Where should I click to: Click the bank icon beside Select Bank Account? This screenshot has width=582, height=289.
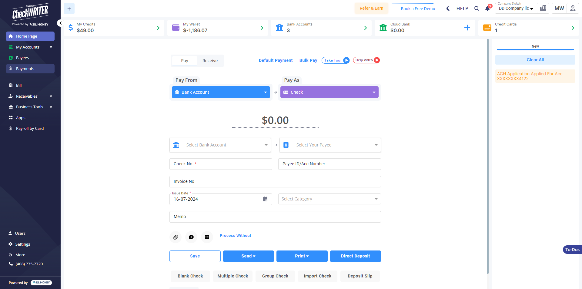(176, 145)
